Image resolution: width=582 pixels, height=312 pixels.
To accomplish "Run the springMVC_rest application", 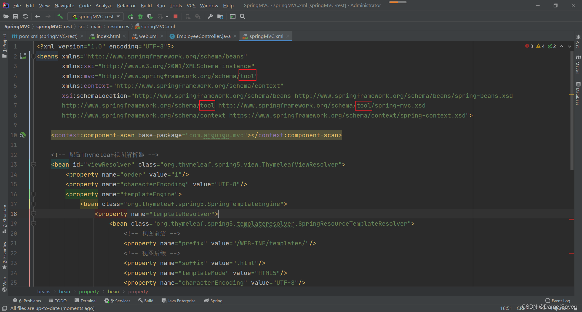I will point(131,16).
